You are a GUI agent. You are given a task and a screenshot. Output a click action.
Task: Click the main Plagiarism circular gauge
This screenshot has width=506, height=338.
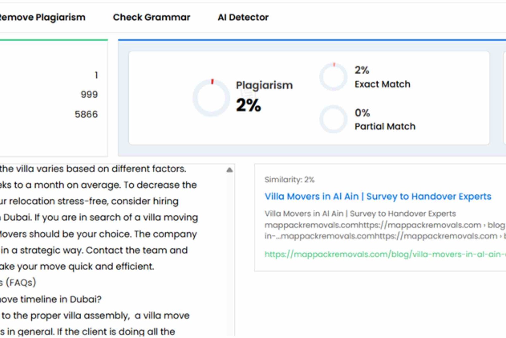tap(211, 98)
